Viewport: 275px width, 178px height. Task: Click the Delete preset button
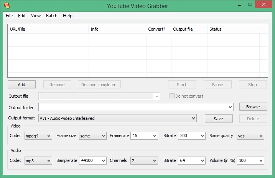(253, 119)
